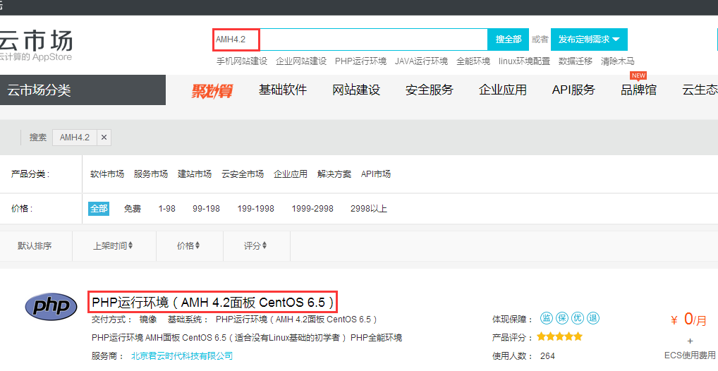Filter by API市场 category
This screenshot has height=371, width=718.
pos(375,174)
